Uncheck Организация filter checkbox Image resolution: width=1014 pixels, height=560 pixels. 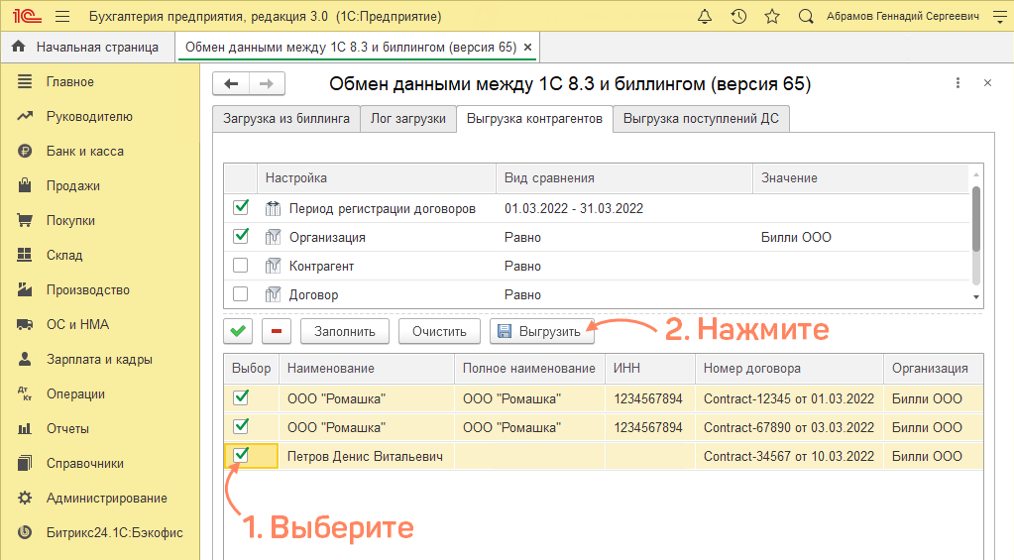coord(241,237)
